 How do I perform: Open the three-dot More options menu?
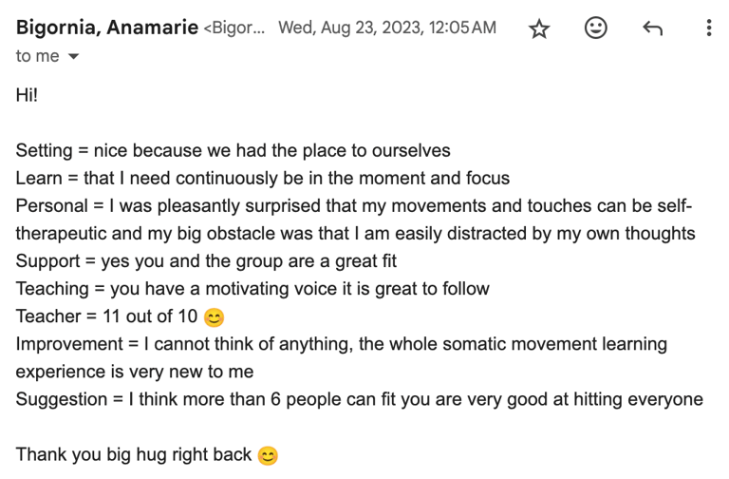coord(708,28)
